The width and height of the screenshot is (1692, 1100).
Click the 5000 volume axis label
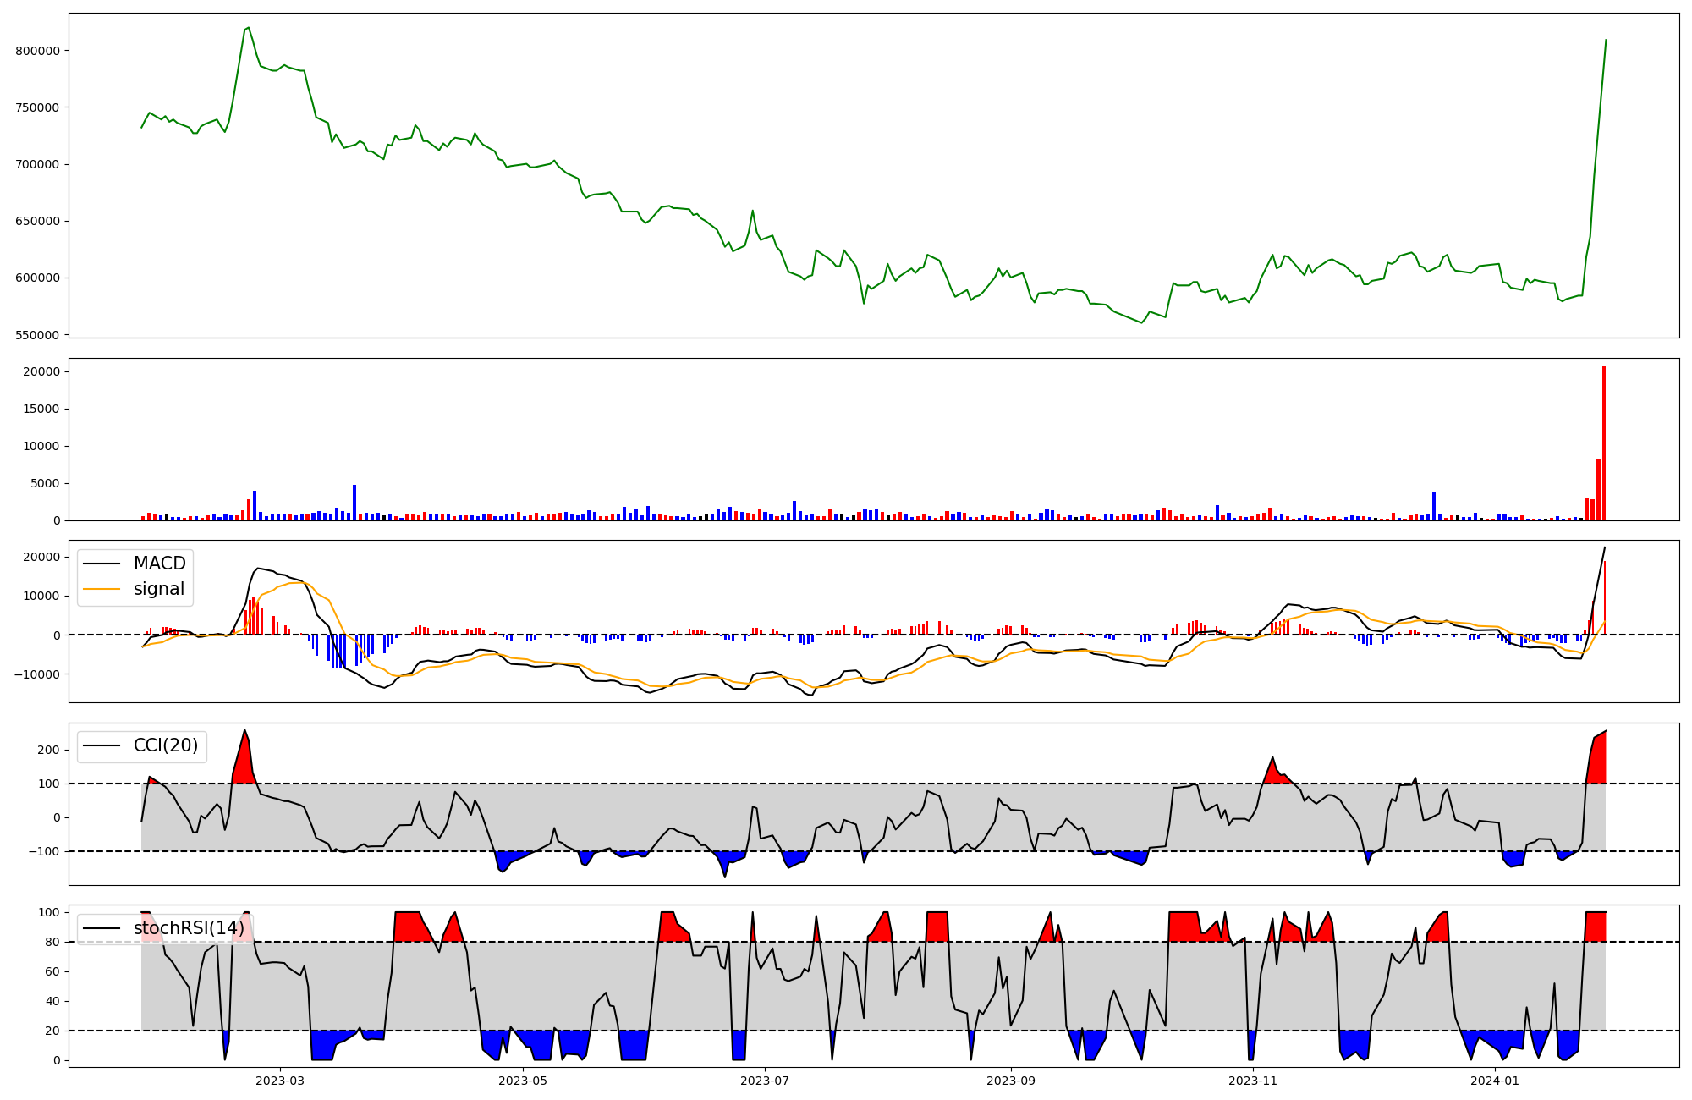tap(46, 483)
